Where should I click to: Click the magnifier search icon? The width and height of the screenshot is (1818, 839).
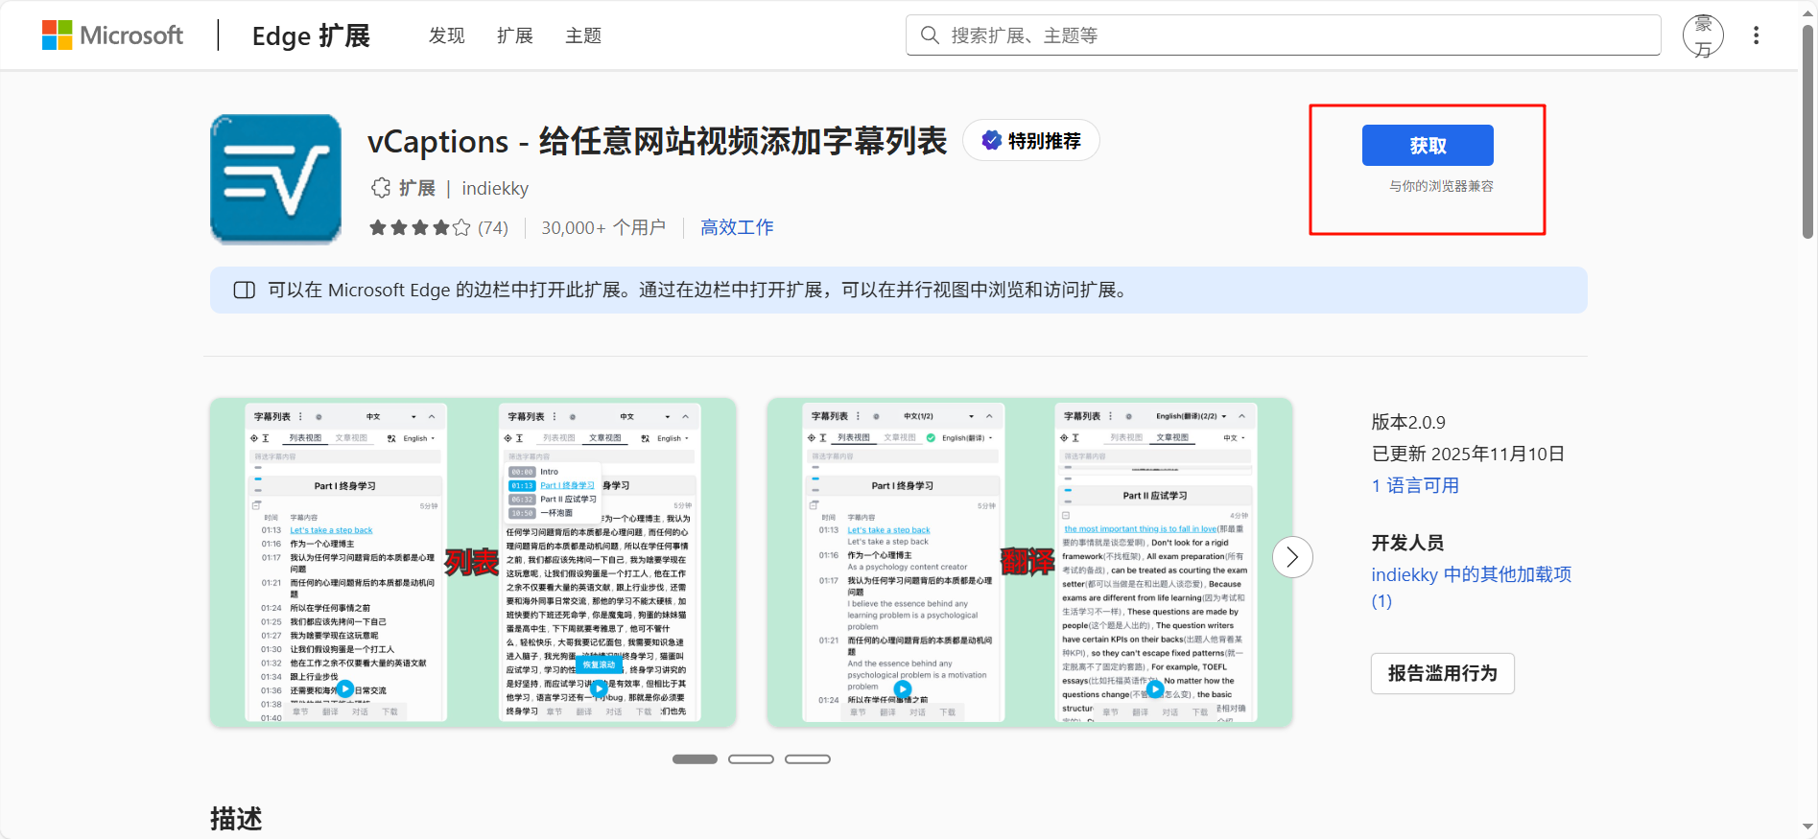[930, 35]
